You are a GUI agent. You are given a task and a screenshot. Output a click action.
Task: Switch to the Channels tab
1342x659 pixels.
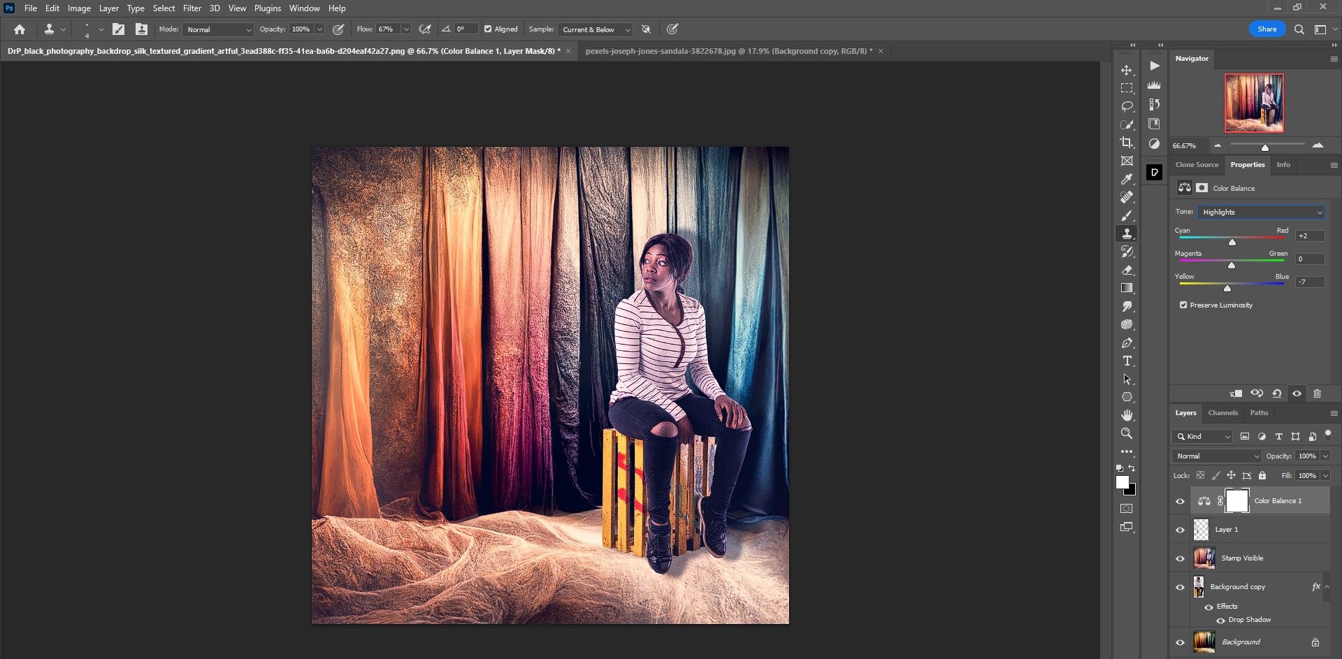tap(1222, 413)
